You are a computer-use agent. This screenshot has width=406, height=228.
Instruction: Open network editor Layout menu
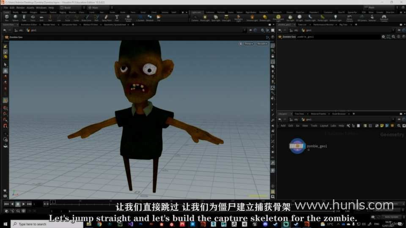(x=324, y=126)
